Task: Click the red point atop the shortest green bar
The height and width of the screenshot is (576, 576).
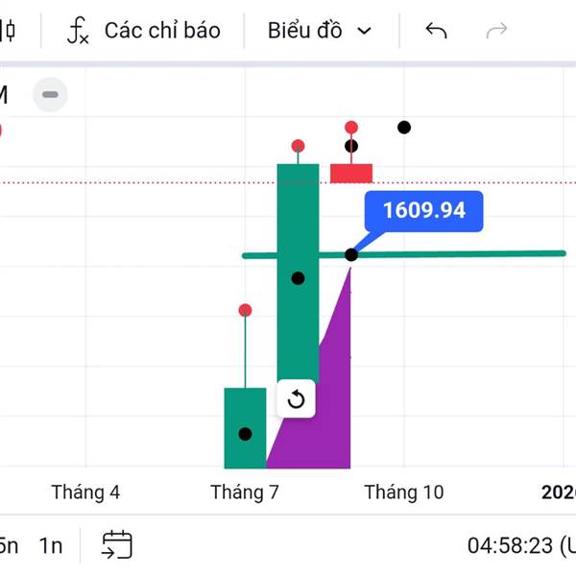Action: pos(245,310)
